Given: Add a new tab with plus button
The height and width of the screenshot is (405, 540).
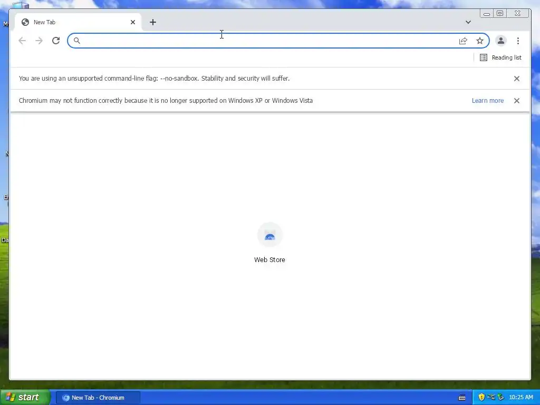Looking at the screenshot, I should coord(153,22).
